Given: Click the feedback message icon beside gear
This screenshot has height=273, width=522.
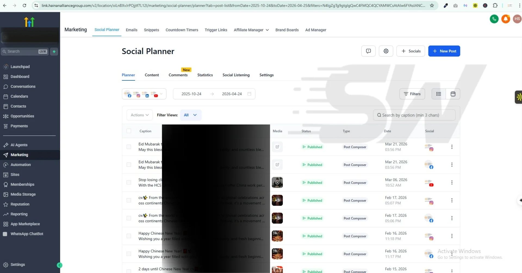Looking at the screenshot, I should tap(368, 51).
